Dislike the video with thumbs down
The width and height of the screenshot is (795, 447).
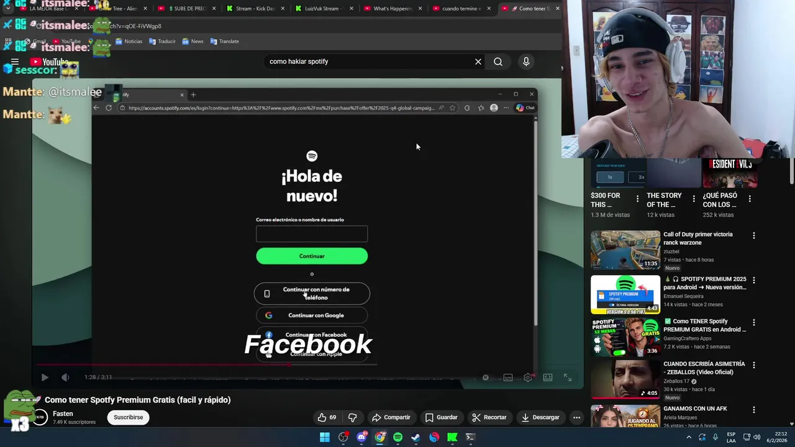[352, 417]
